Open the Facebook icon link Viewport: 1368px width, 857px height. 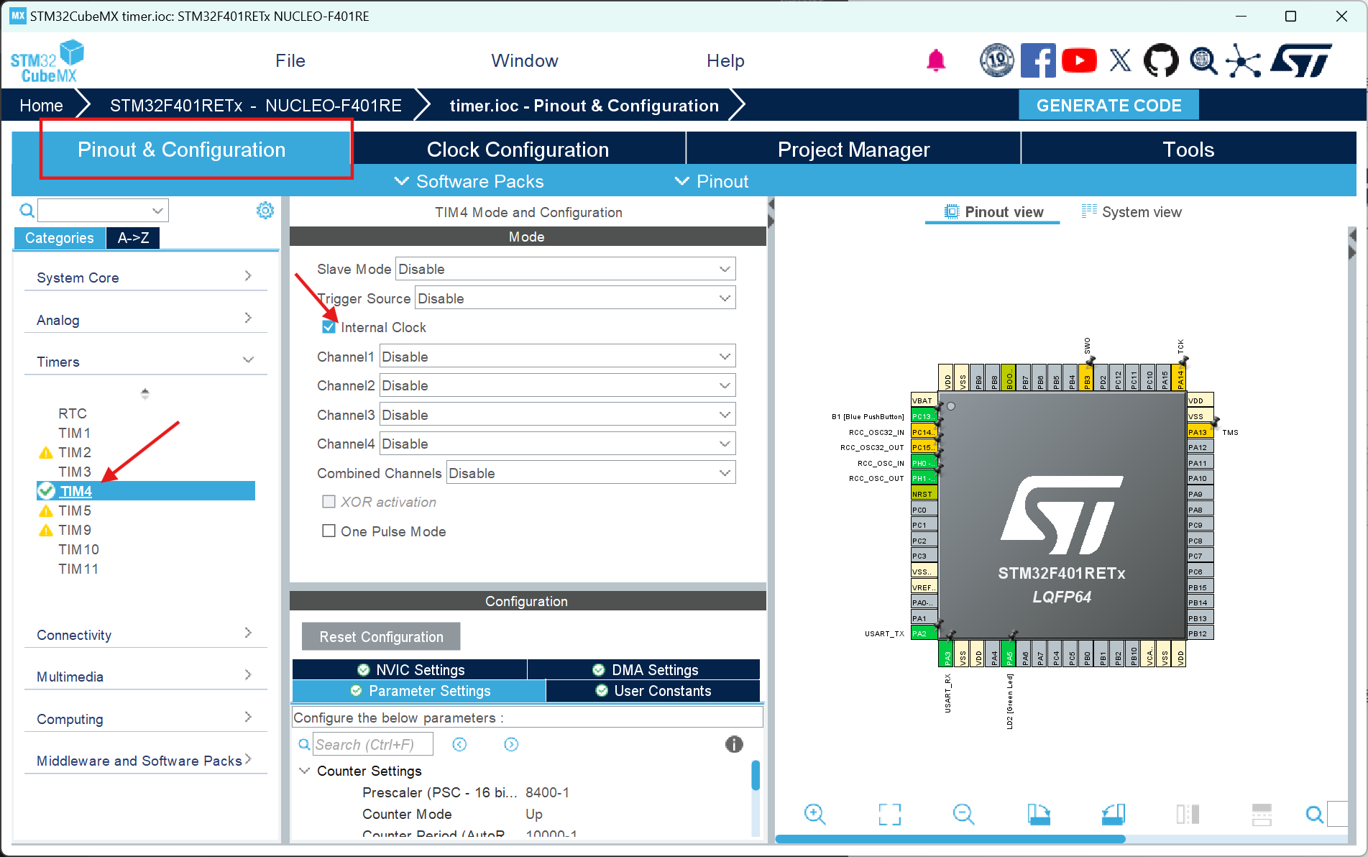1038,60
